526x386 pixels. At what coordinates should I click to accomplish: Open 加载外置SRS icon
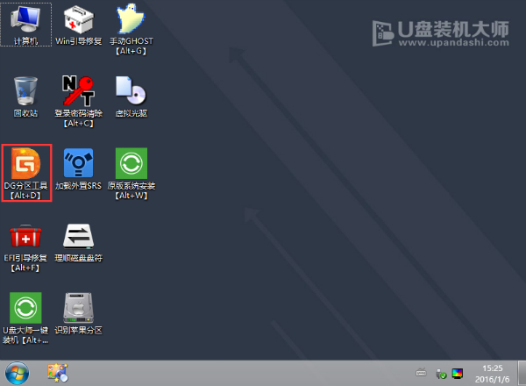click(x=79, y=169)
